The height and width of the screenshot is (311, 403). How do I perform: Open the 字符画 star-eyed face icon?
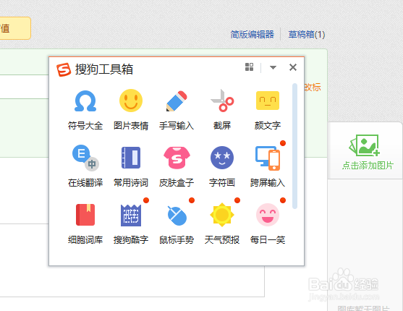tap(222, 158)
